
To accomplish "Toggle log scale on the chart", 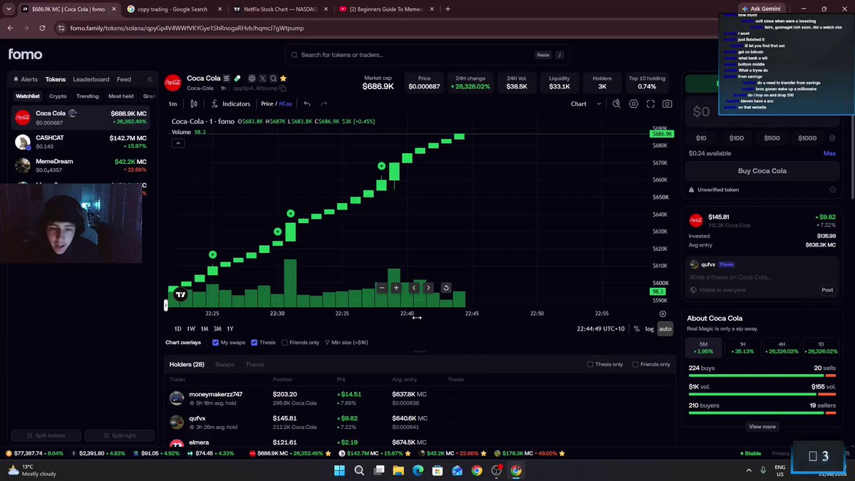I will pyautogui.click(x=650, y=329).
